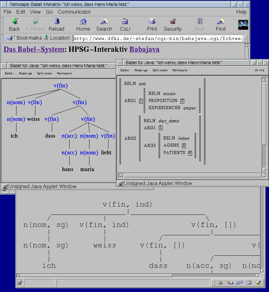The height and width of the screenshot is (292, 269).
Task: Print the page via Print icon
Action: tap(152, 21)
